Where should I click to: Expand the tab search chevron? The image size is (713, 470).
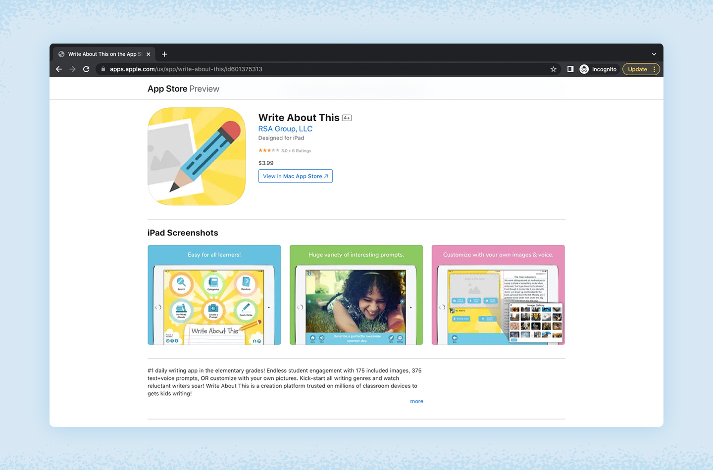pos(654,54)
